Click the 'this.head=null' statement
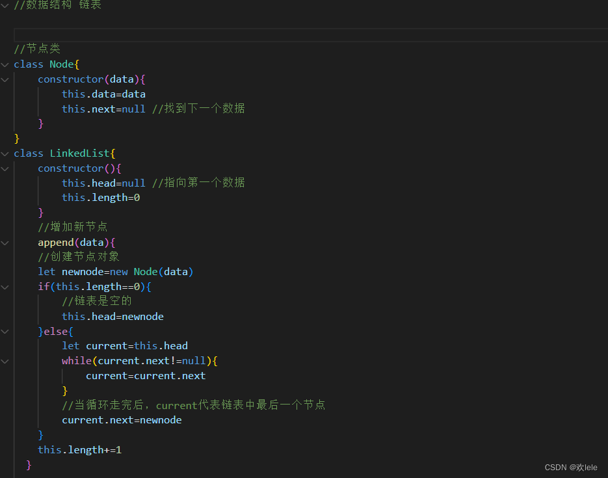This screenshot has height=478, width=608. [103, 183]
